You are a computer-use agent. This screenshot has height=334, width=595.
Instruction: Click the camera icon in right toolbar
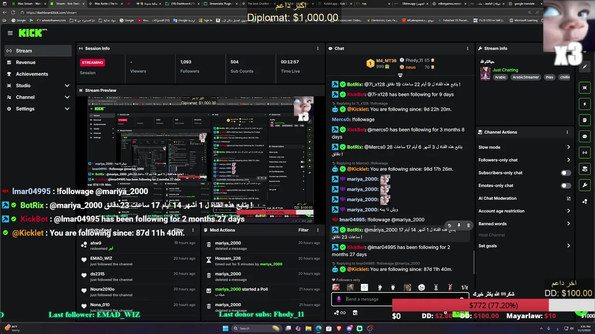coord(585,169)
